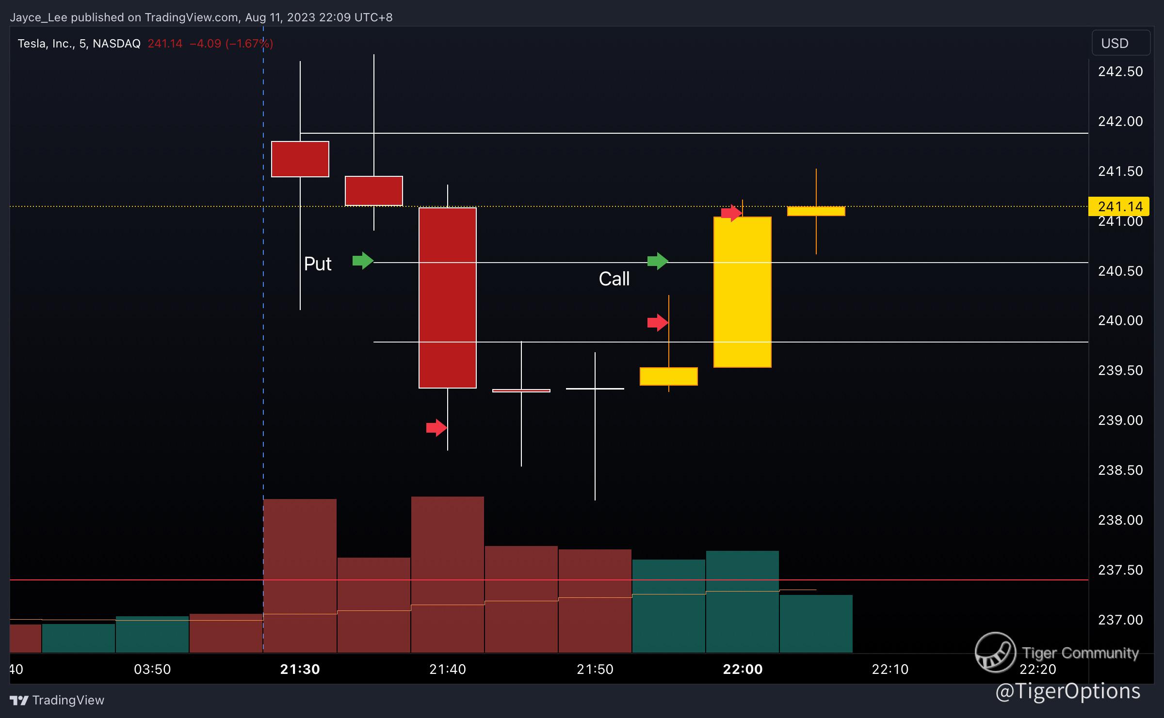
Task: Click the 22:00 time axis label
Action: point(743,669)
